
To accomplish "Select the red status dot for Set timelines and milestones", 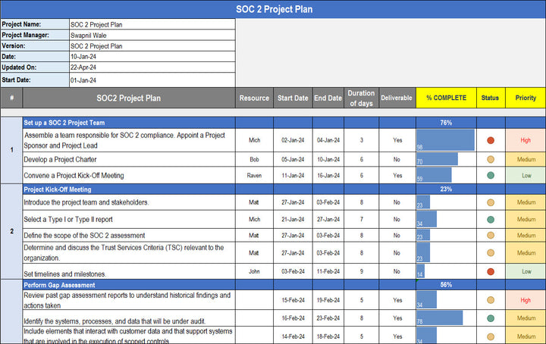I will [491, 272].
